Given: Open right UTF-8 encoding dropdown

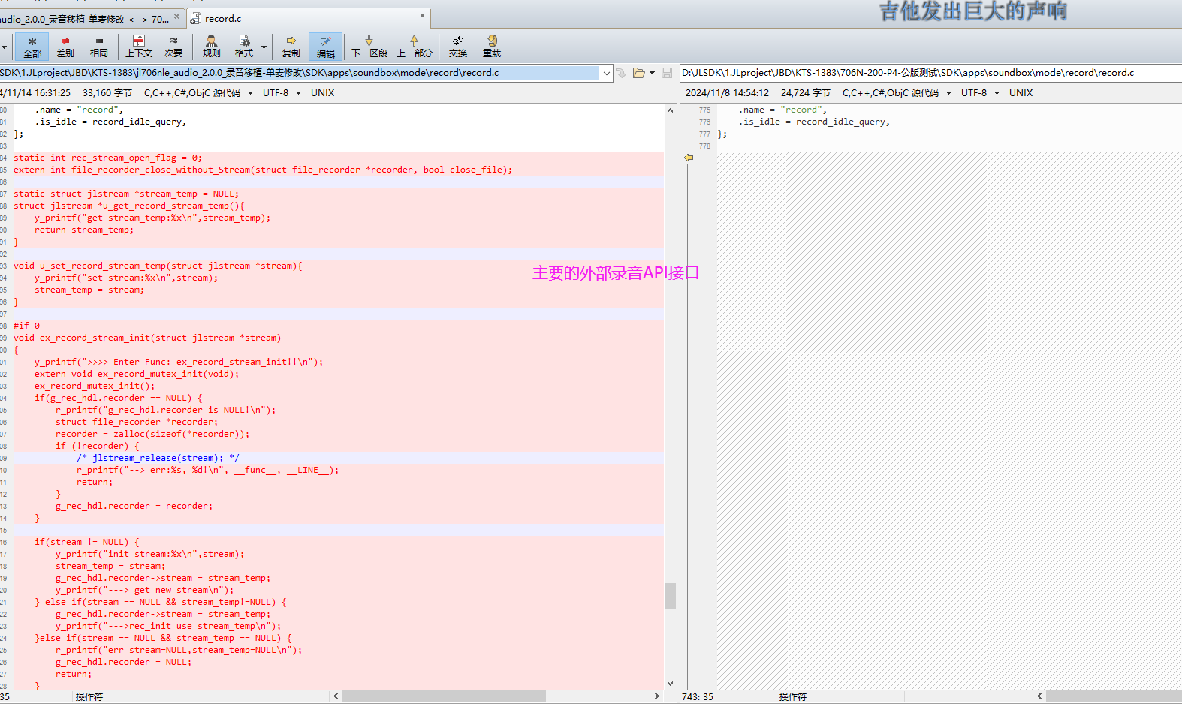Looking at the screenshot, I should tap(997, 93).
